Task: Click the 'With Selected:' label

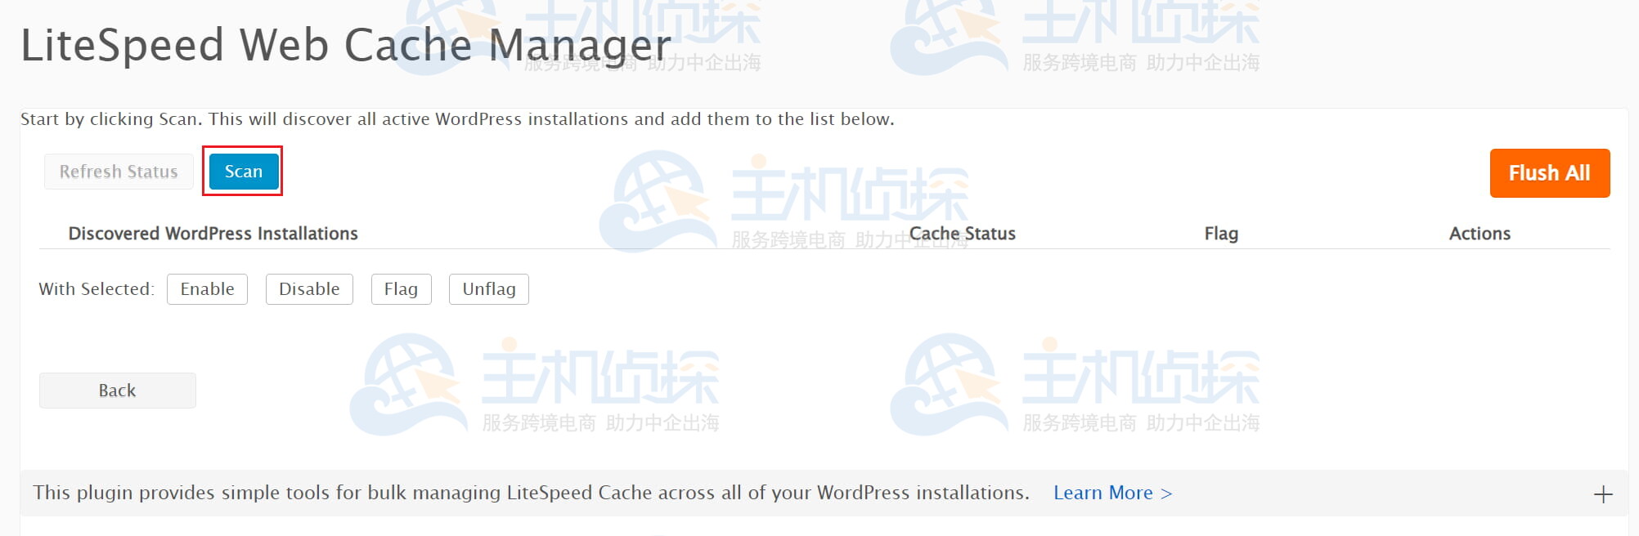Action: point(96,289)
